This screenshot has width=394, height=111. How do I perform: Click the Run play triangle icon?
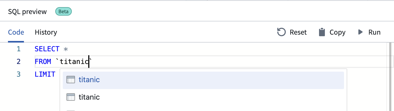pos(361,32)
